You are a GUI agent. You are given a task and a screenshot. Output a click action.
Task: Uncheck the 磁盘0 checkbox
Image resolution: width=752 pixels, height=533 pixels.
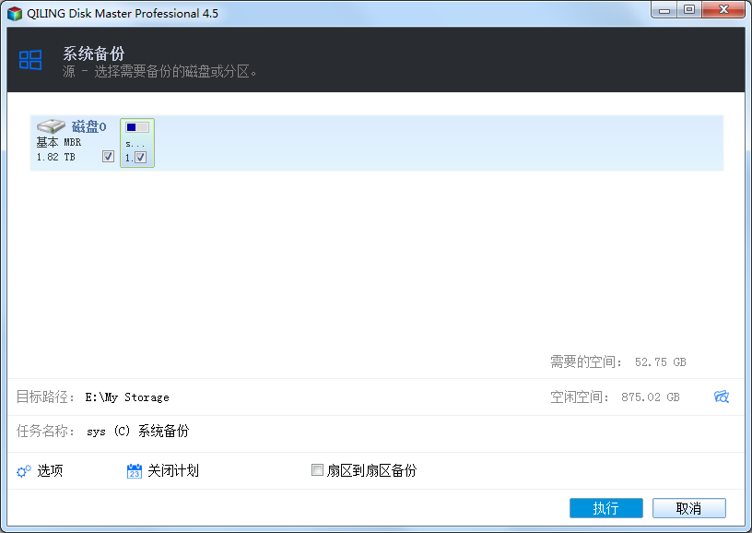[x=108, y=157]
